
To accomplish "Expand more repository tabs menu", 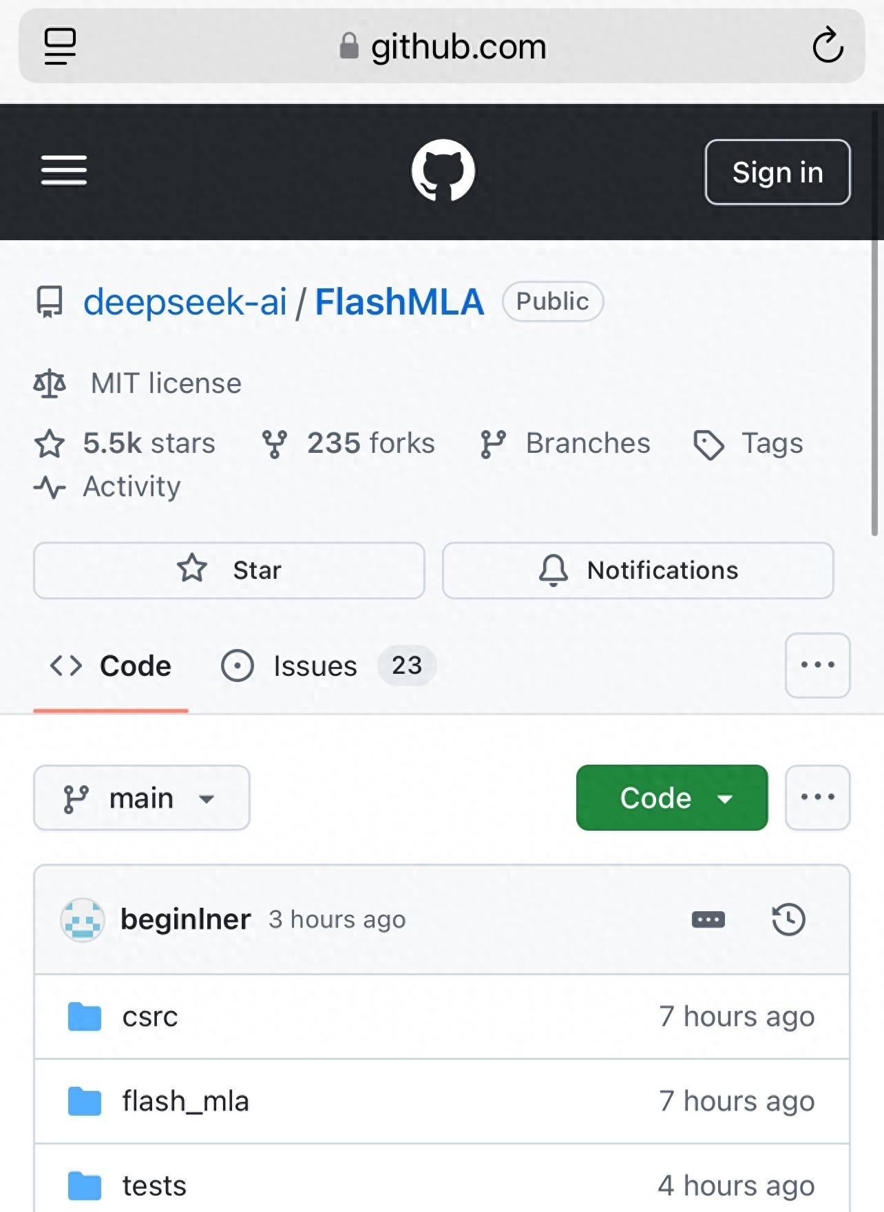I will tap(817, 666).
